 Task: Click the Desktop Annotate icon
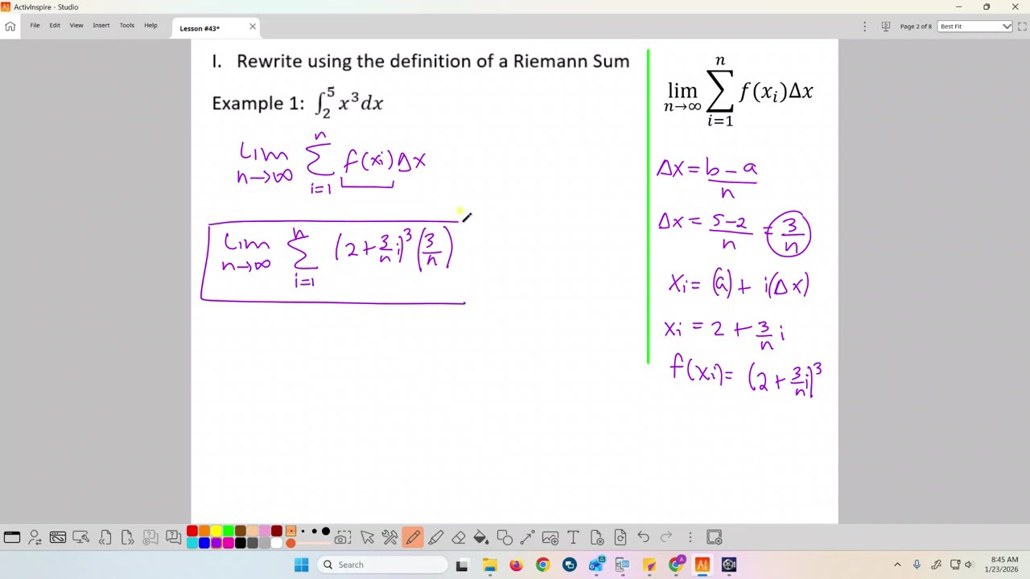click(80, 537)
